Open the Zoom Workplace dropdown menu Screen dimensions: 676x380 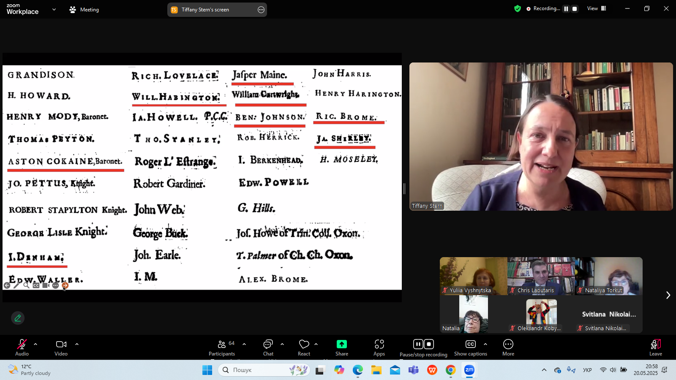(54, 9)
